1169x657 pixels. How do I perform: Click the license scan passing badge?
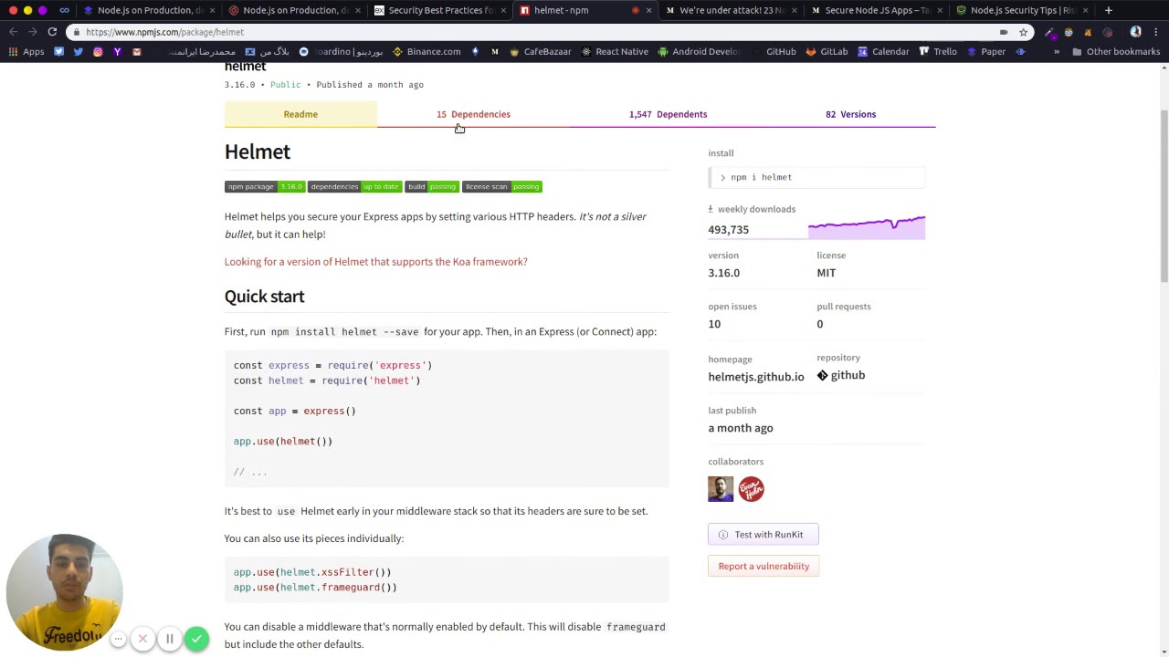click(x=502, y=187)
